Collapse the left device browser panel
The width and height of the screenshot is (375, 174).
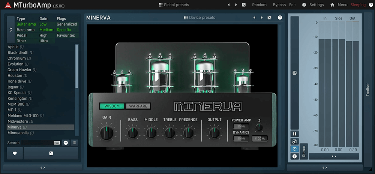point(43,168)
